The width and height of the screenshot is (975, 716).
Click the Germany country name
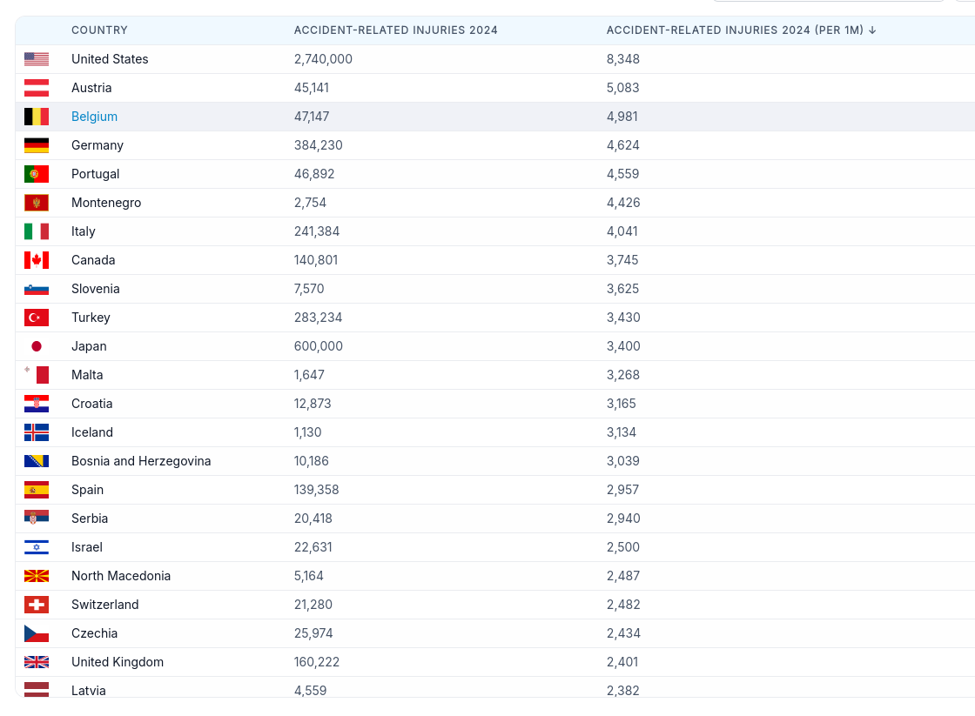point(97,144)
